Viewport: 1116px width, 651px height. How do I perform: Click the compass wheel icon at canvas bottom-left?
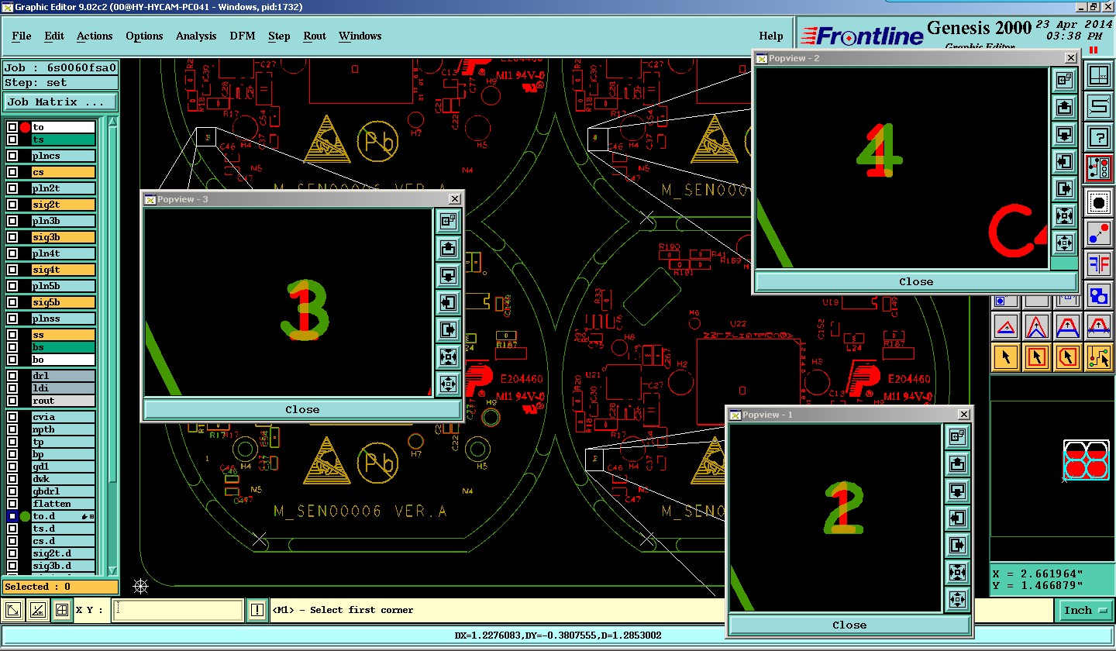click(141, 586)
